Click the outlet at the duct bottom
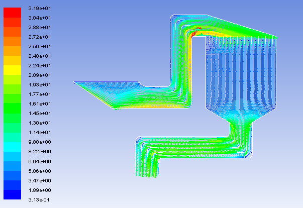This screenshot has height=208, width=303. [x=147, y=174]
